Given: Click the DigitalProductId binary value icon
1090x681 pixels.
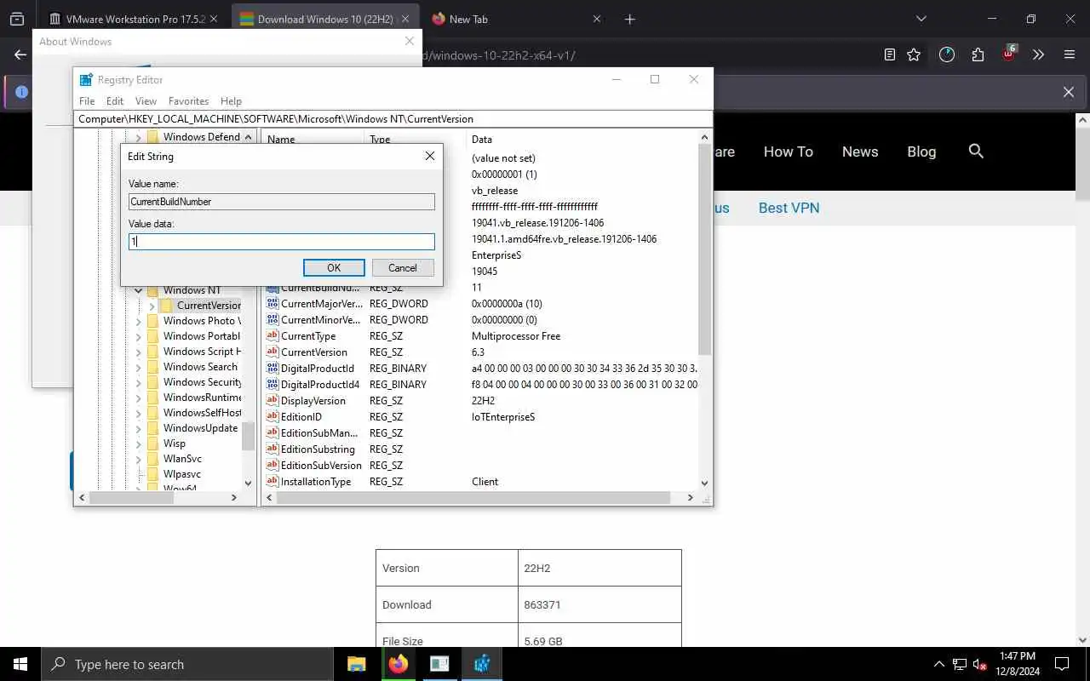Looking at the screenshot, I should click(272, 368).
